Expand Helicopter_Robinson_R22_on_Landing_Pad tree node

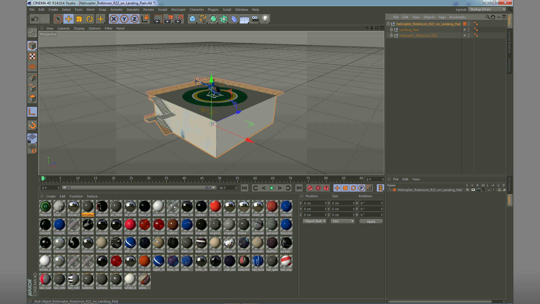(x=388, y=24)
